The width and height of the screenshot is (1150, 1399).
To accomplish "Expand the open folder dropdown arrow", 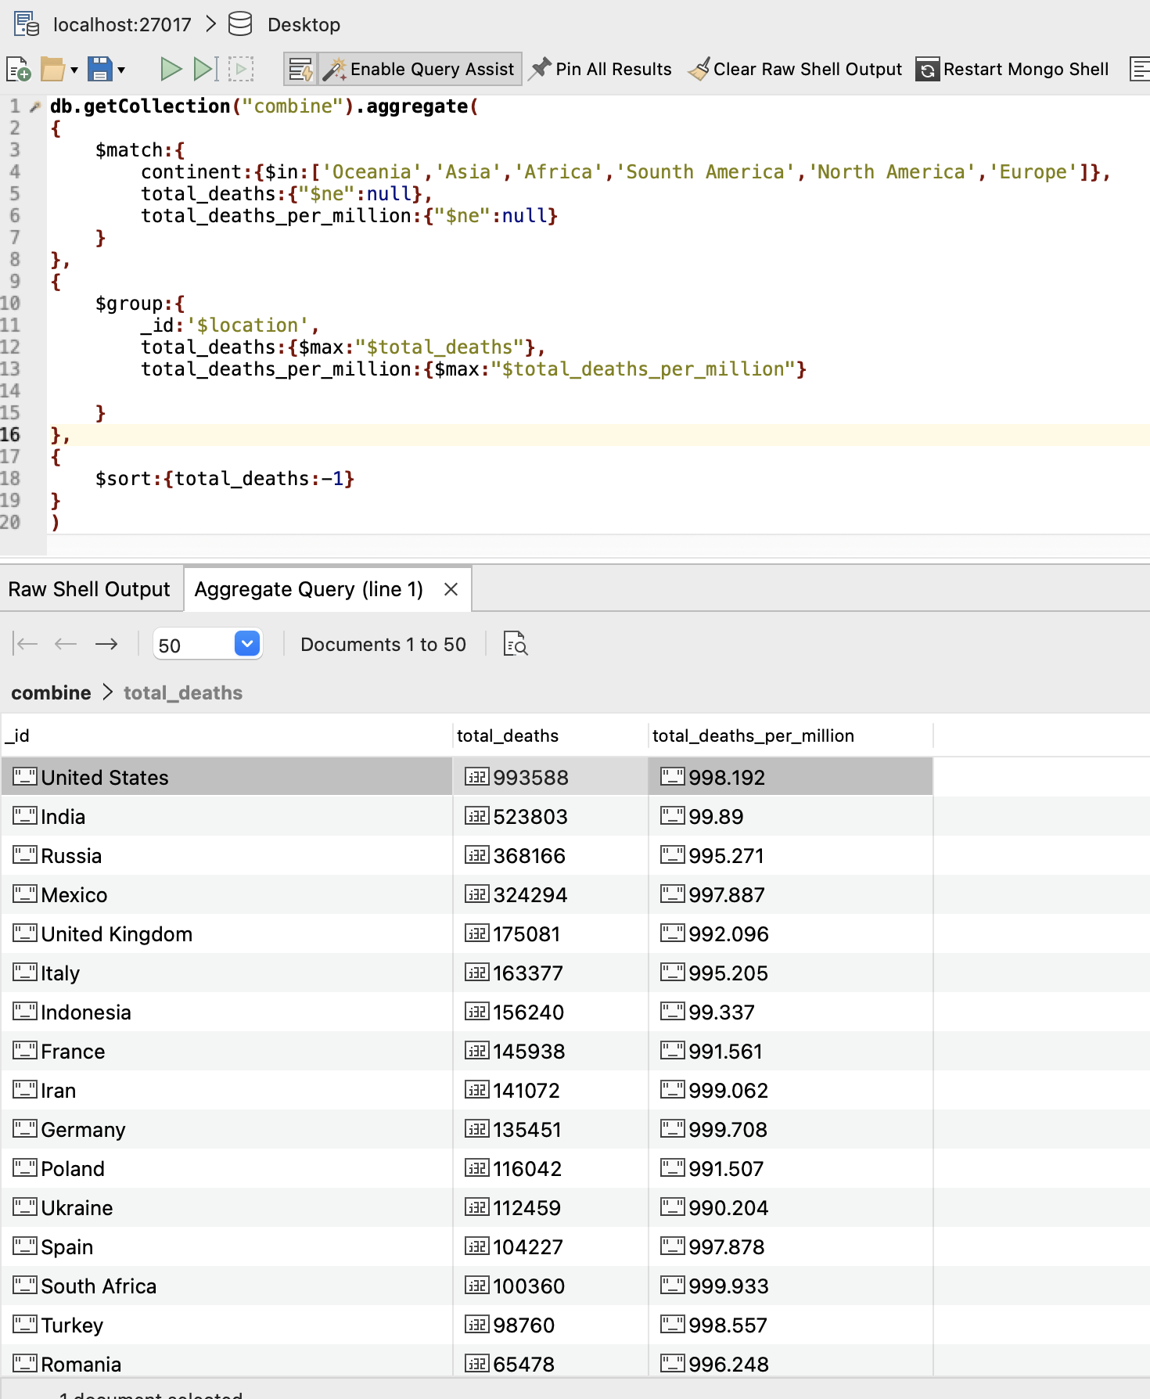I will click(x=74, y=70).
